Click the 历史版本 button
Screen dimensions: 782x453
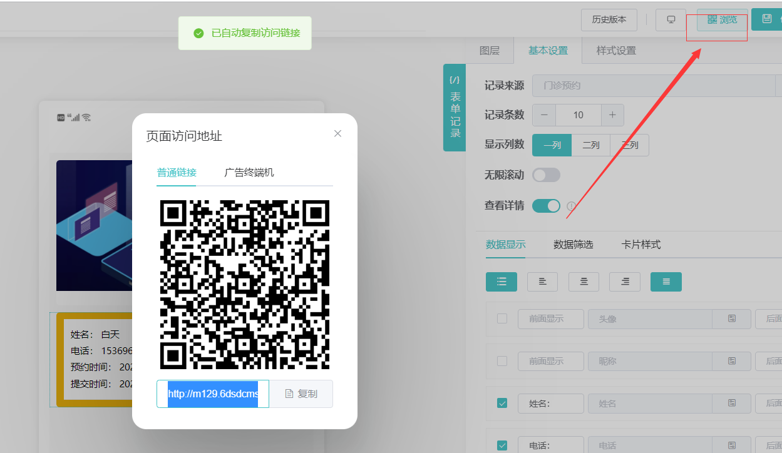click(x=609, y=20)
